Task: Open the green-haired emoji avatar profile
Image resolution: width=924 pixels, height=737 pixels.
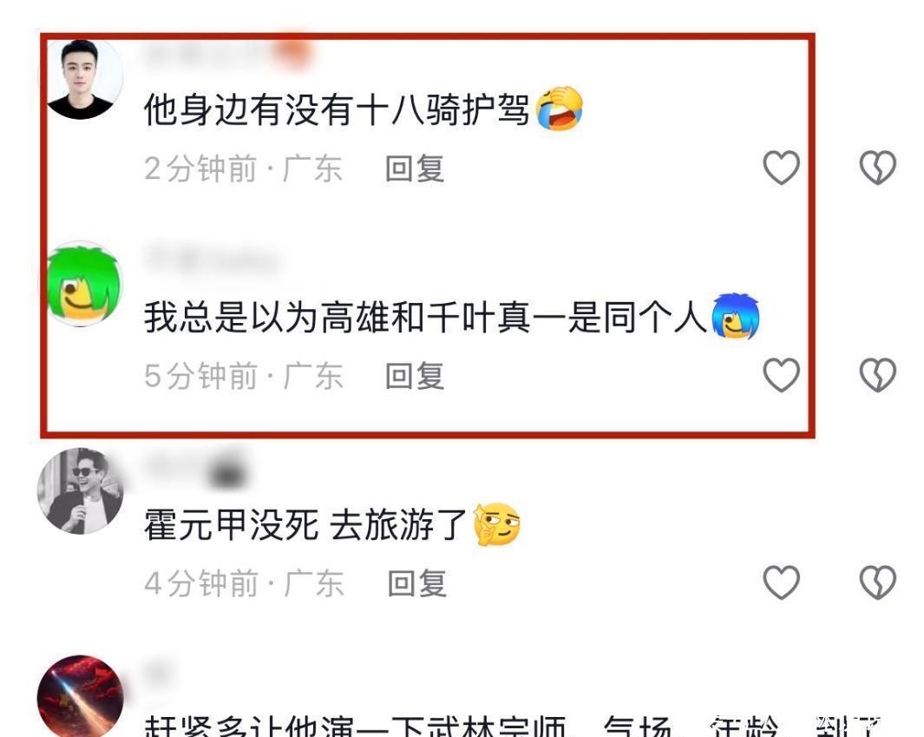Action: (81, 284)
